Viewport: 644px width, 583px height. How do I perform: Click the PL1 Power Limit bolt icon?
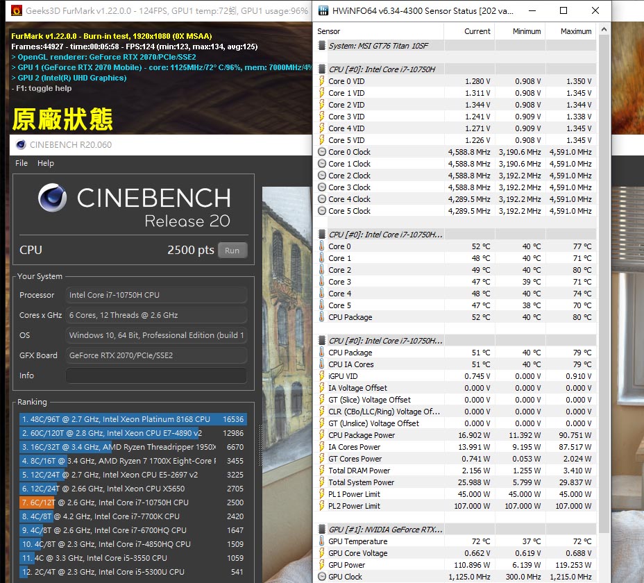point(322,494)
